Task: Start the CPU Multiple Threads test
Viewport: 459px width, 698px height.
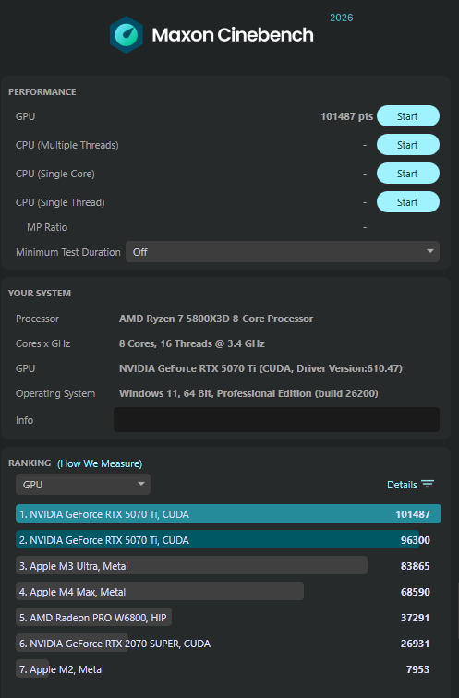Action: pos(408,145)
